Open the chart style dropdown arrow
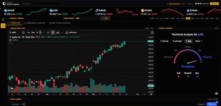This screenshot has width=221, height=106. pos(62,32)
